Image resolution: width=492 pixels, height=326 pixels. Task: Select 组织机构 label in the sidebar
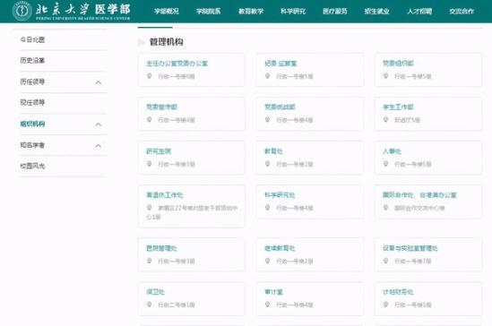coord(32,124)
